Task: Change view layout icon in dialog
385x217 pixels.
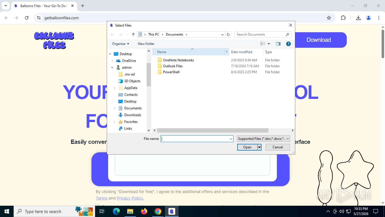Action: (263, 44)
